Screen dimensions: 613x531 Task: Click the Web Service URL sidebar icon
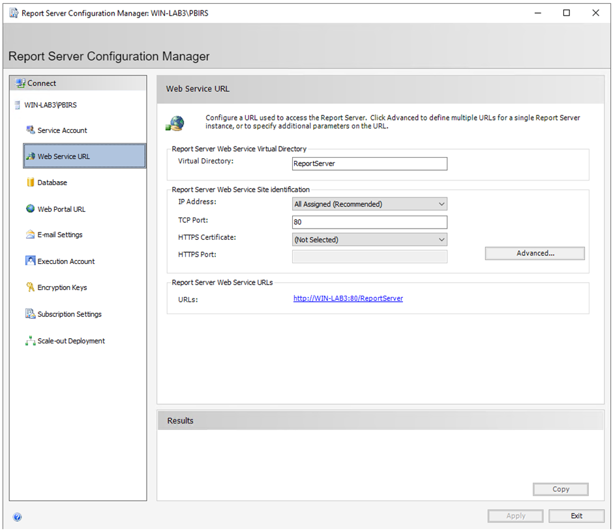pos(31,156)
